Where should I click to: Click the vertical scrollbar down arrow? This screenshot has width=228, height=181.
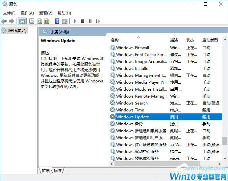225,158
